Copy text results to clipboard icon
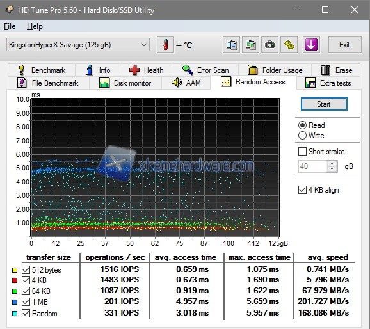Image resolution: width=370 pixels, height=329 pixels. 231,45
